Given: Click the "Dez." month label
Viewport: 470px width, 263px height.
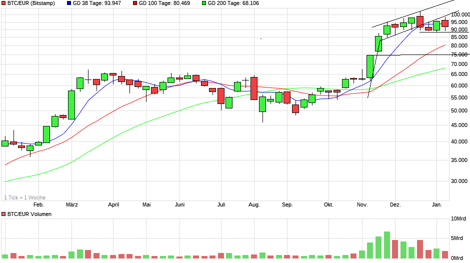Looking at the screenshot, I should click(395, 205).
